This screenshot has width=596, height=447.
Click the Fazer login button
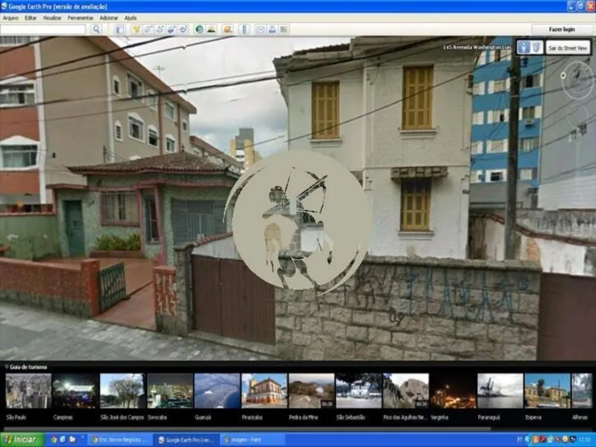[562, 29]
